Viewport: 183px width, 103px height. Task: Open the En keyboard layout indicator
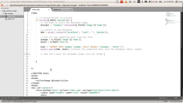tap(139, 2)
